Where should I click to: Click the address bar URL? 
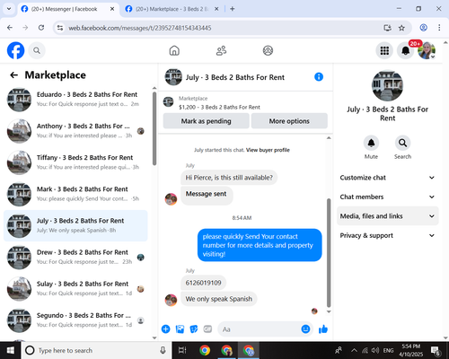(x=140, y=28)
